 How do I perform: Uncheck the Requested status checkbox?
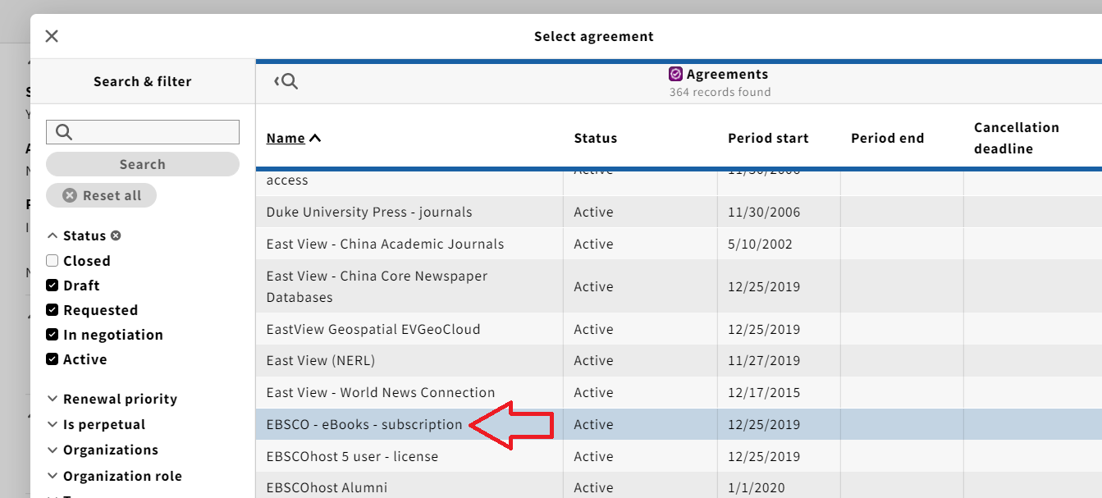[x=53, y=310]
